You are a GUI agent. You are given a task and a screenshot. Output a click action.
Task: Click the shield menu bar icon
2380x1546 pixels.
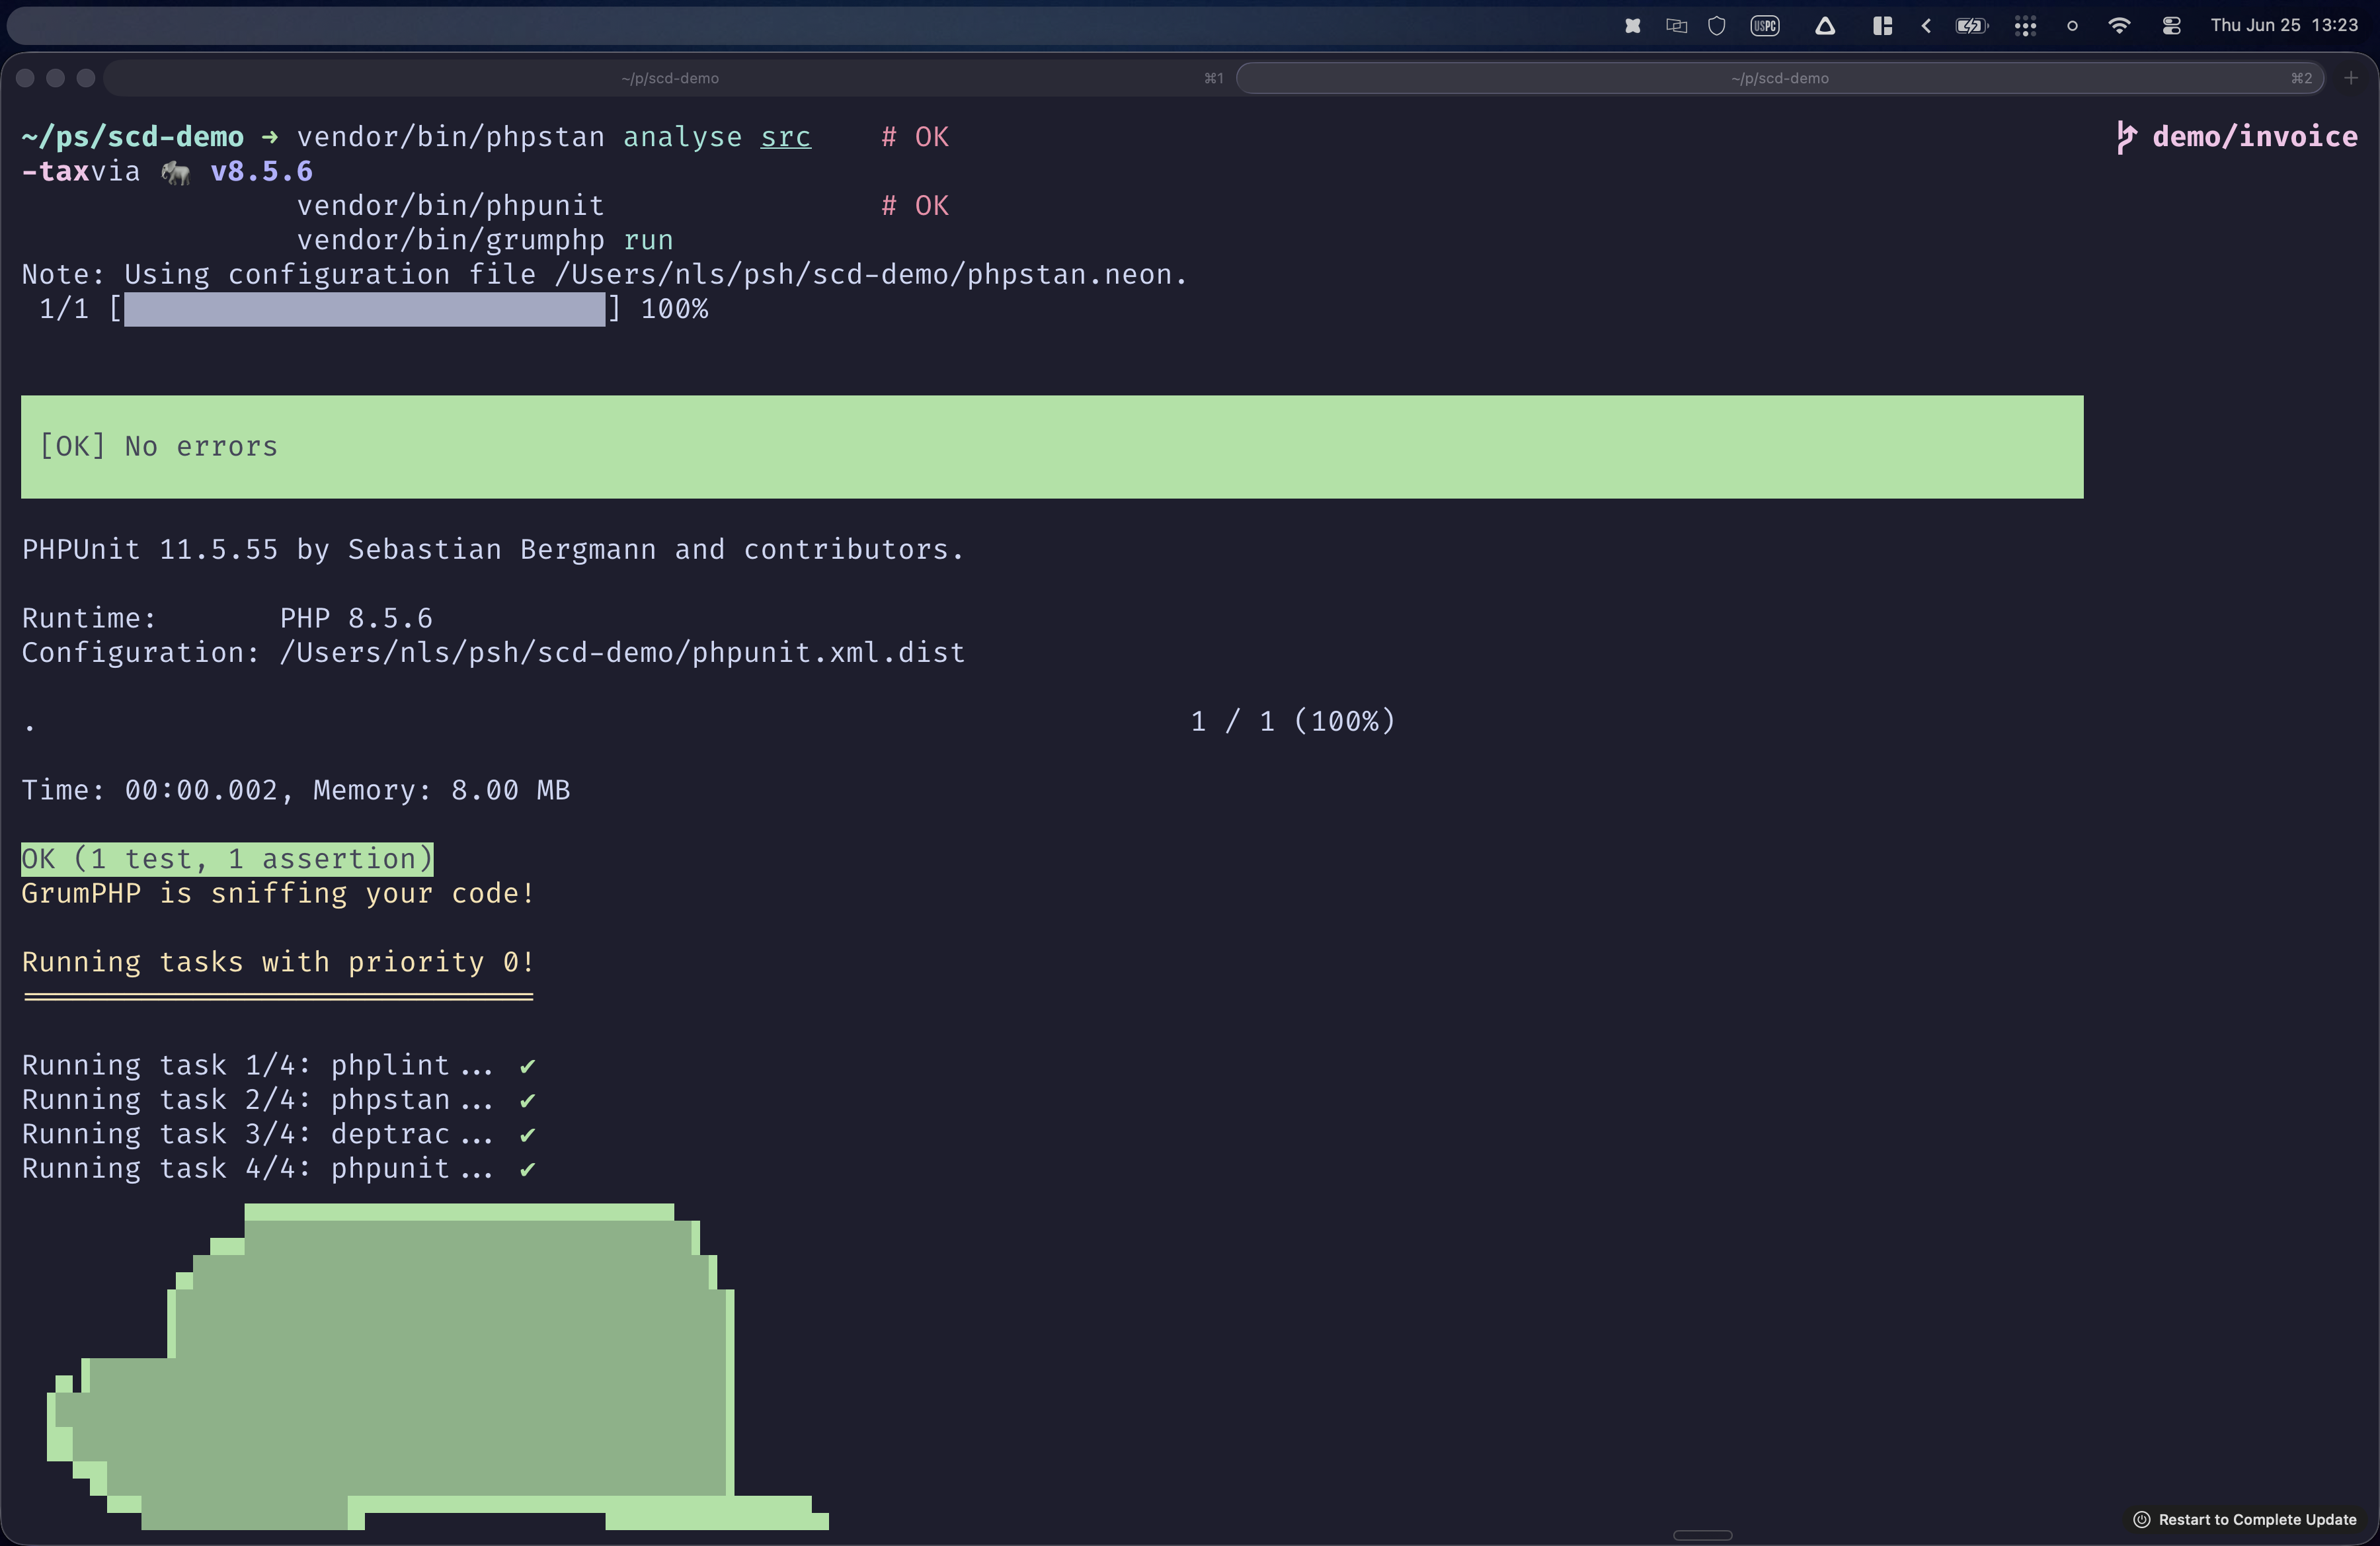coord(1717,26)
